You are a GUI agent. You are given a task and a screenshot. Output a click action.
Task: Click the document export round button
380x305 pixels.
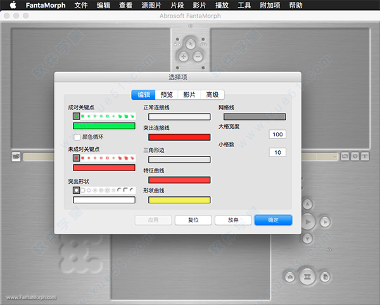(x=325, y=277)
